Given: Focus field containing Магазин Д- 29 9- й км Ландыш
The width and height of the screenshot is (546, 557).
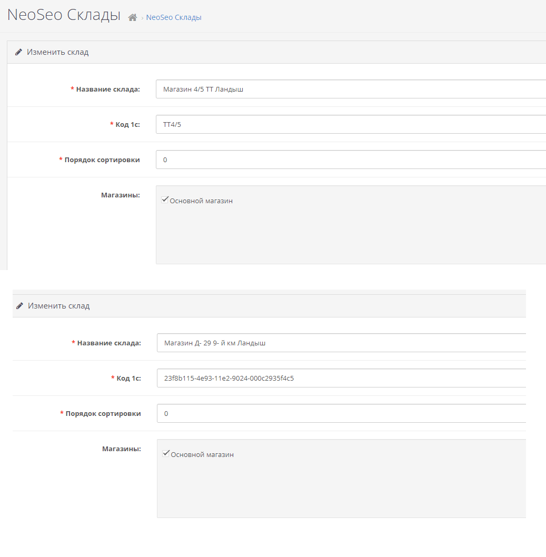Looking at the screenshot, I should (341, 343).
